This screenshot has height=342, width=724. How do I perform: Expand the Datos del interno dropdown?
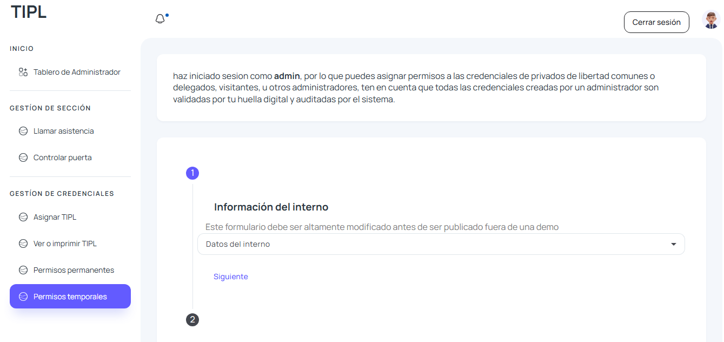(x=441, y=244)
